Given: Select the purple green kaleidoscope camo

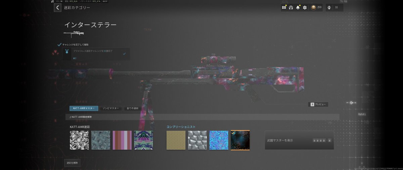Looking at the screenshot, I should coord(143,140).
